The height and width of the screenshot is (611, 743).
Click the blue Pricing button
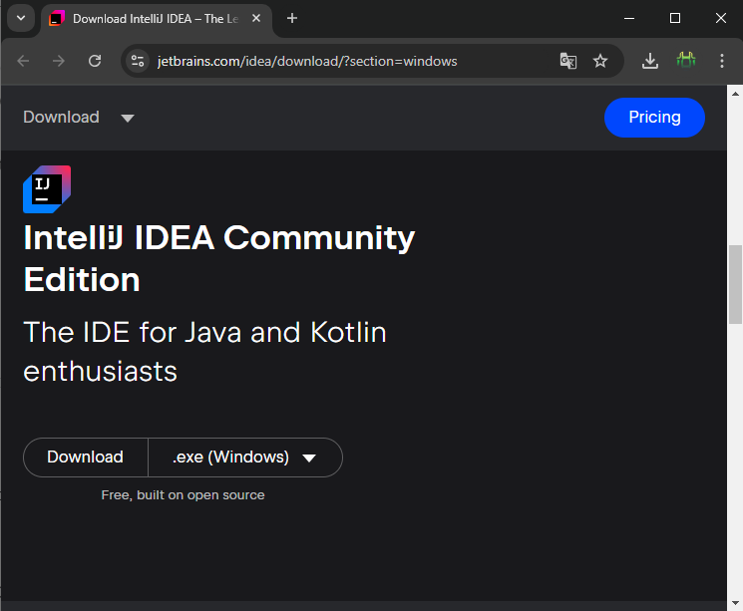pyautogui.click(x=654, y=118)
